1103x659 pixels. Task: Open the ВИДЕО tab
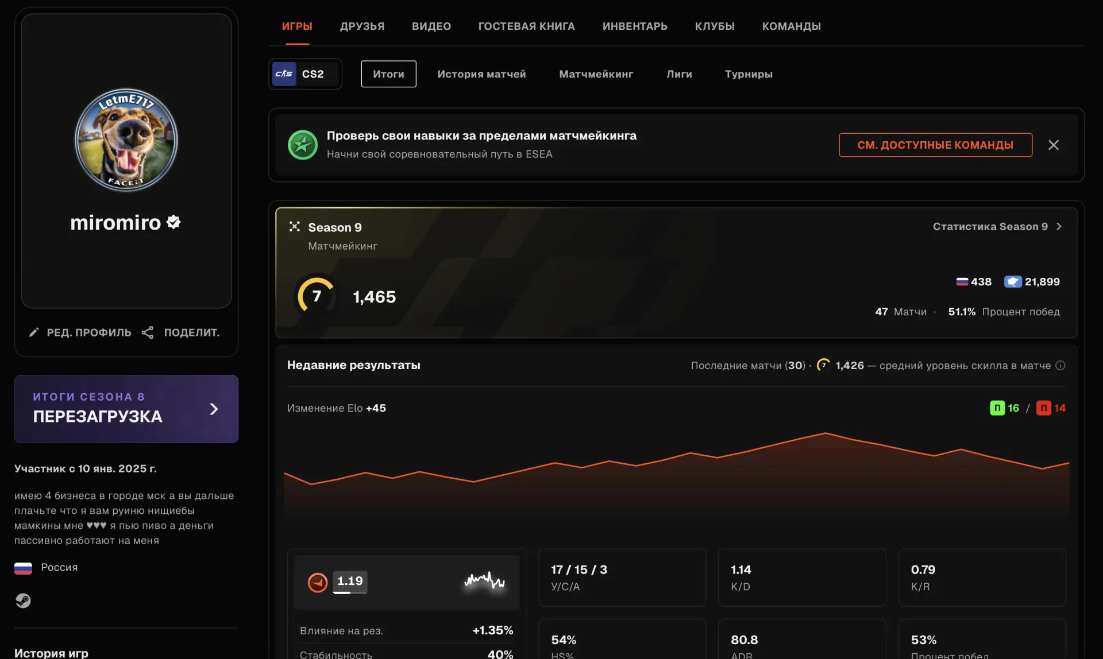click(x=431, y=26)
